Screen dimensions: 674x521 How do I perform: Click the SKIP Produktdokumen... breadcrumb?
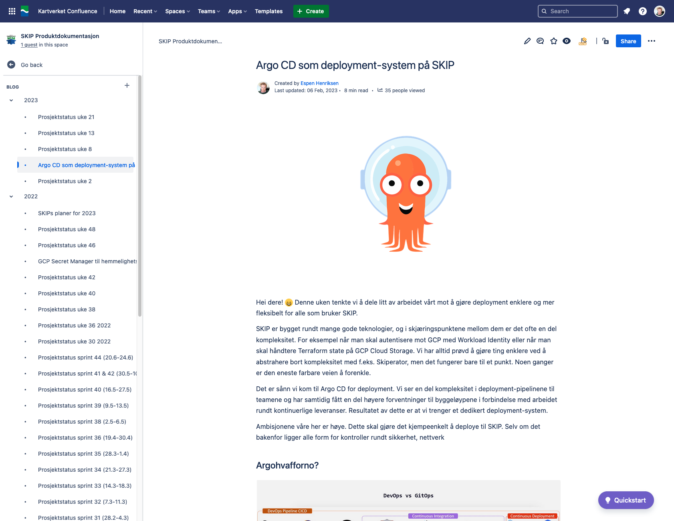click(x=190, y=41)
